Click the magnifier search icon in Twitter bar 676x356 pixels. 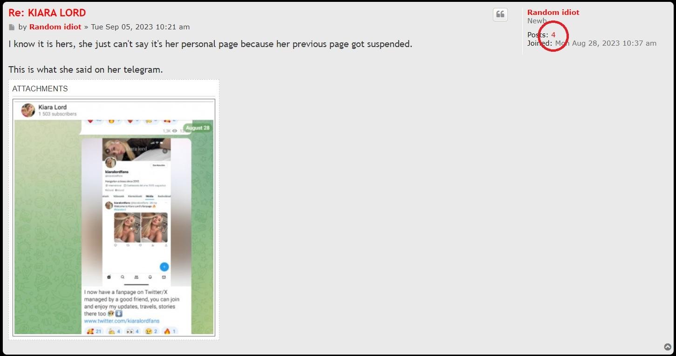[123, 277]
